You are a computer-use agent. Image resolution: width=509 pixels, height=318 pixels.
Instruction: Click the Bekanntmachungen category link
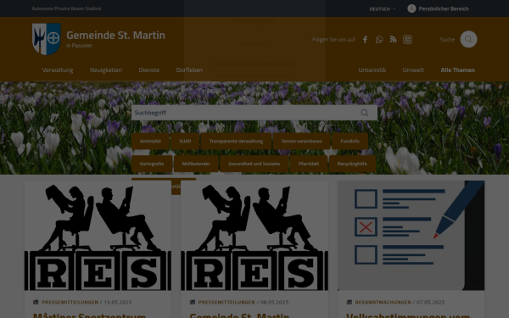point(383,302)
